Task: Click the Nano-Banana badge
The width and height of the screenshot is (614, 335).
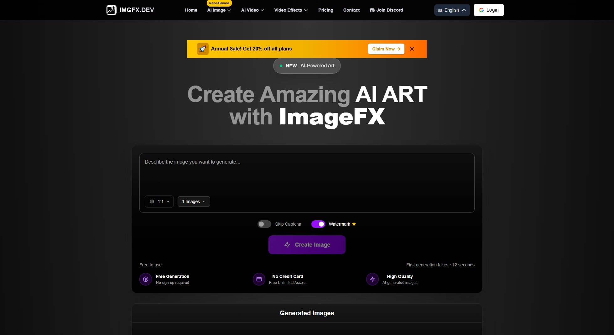Action: pos(219,3)
